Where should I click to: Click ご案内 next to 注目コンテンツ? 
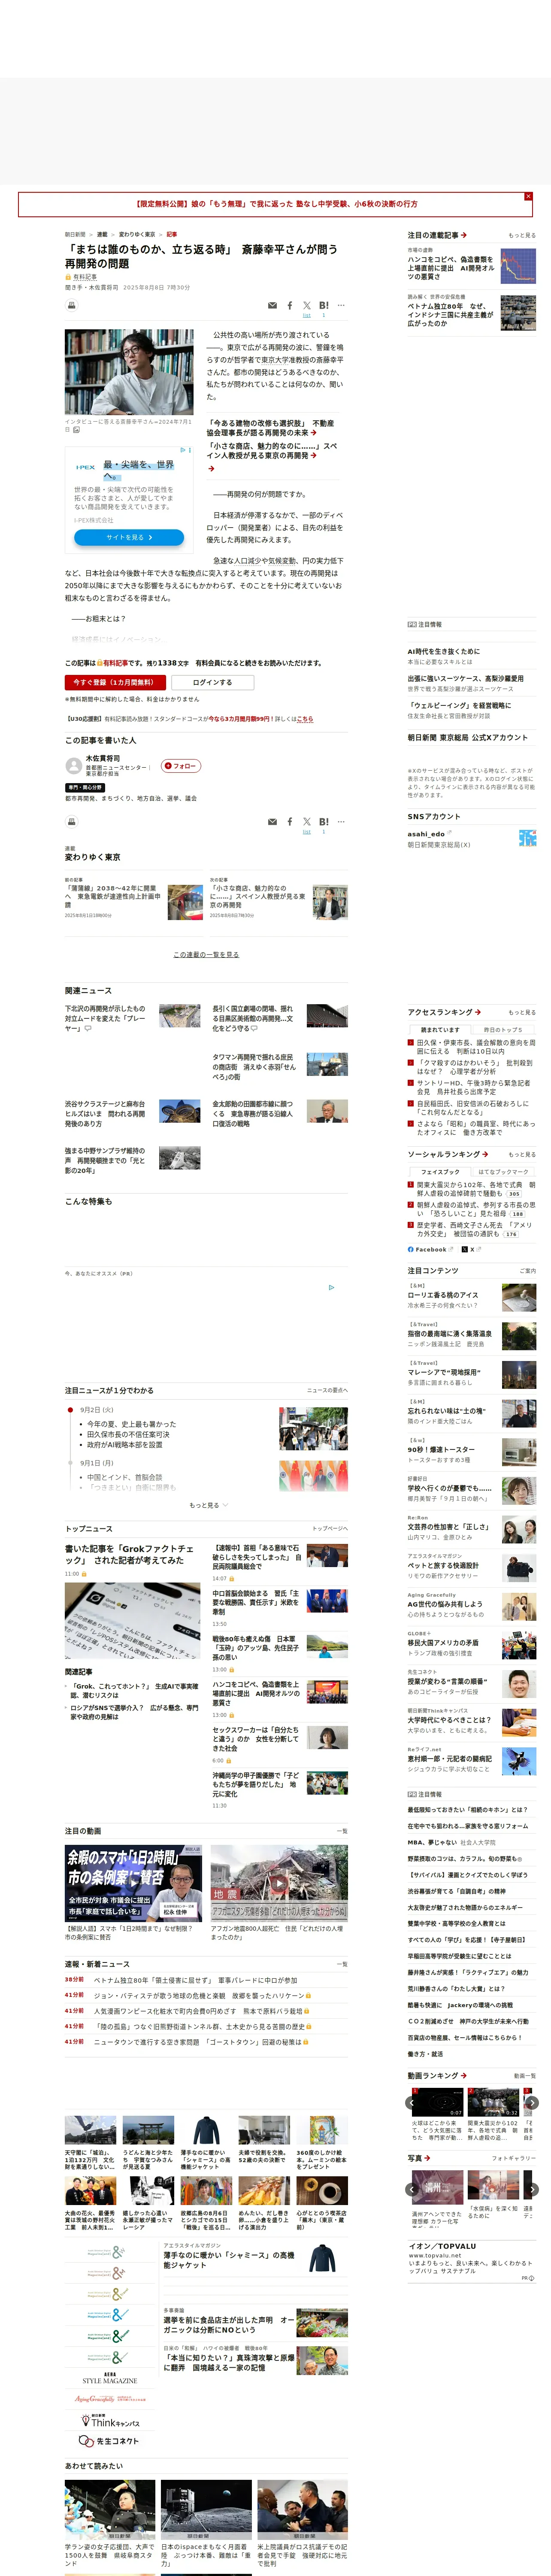[x=527, y=1271]
